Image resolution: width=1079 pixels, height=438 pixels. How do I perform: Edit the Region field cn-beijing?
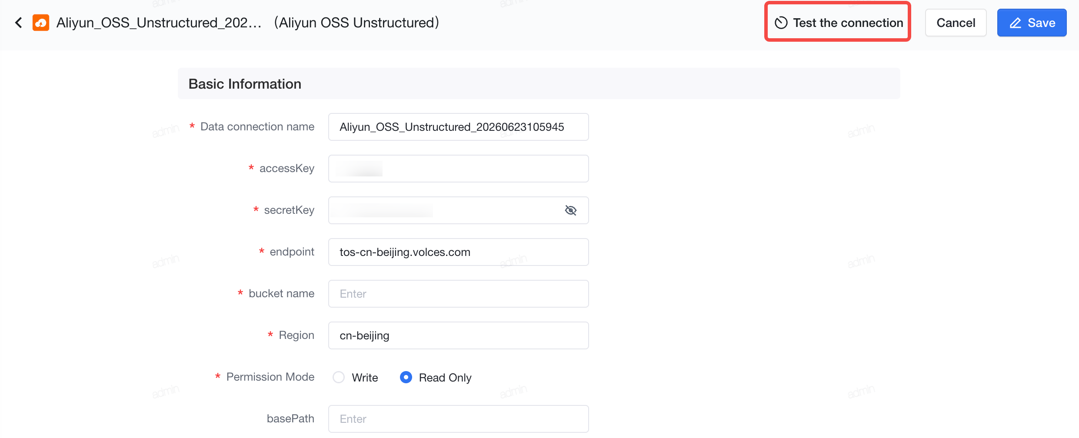pos(458,335)
